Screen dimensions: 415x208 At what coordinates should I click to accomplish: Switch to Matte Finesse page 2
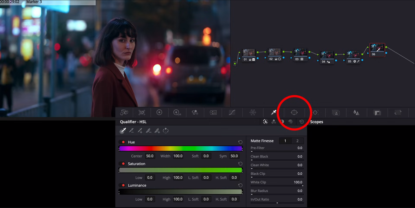297,141
